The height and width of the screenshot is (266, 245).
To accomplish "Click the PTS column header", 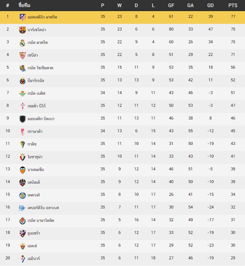I will [233, 5].
